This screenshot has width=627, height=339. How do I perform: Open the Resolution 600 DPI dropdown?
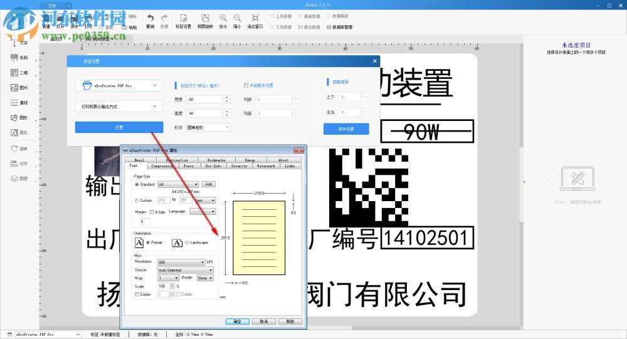pyautogui.click(x=181, y=263)
